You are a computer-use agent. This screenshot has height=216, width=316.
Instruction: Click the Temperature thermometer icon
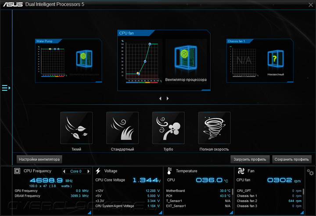click(x=169, y=171)
